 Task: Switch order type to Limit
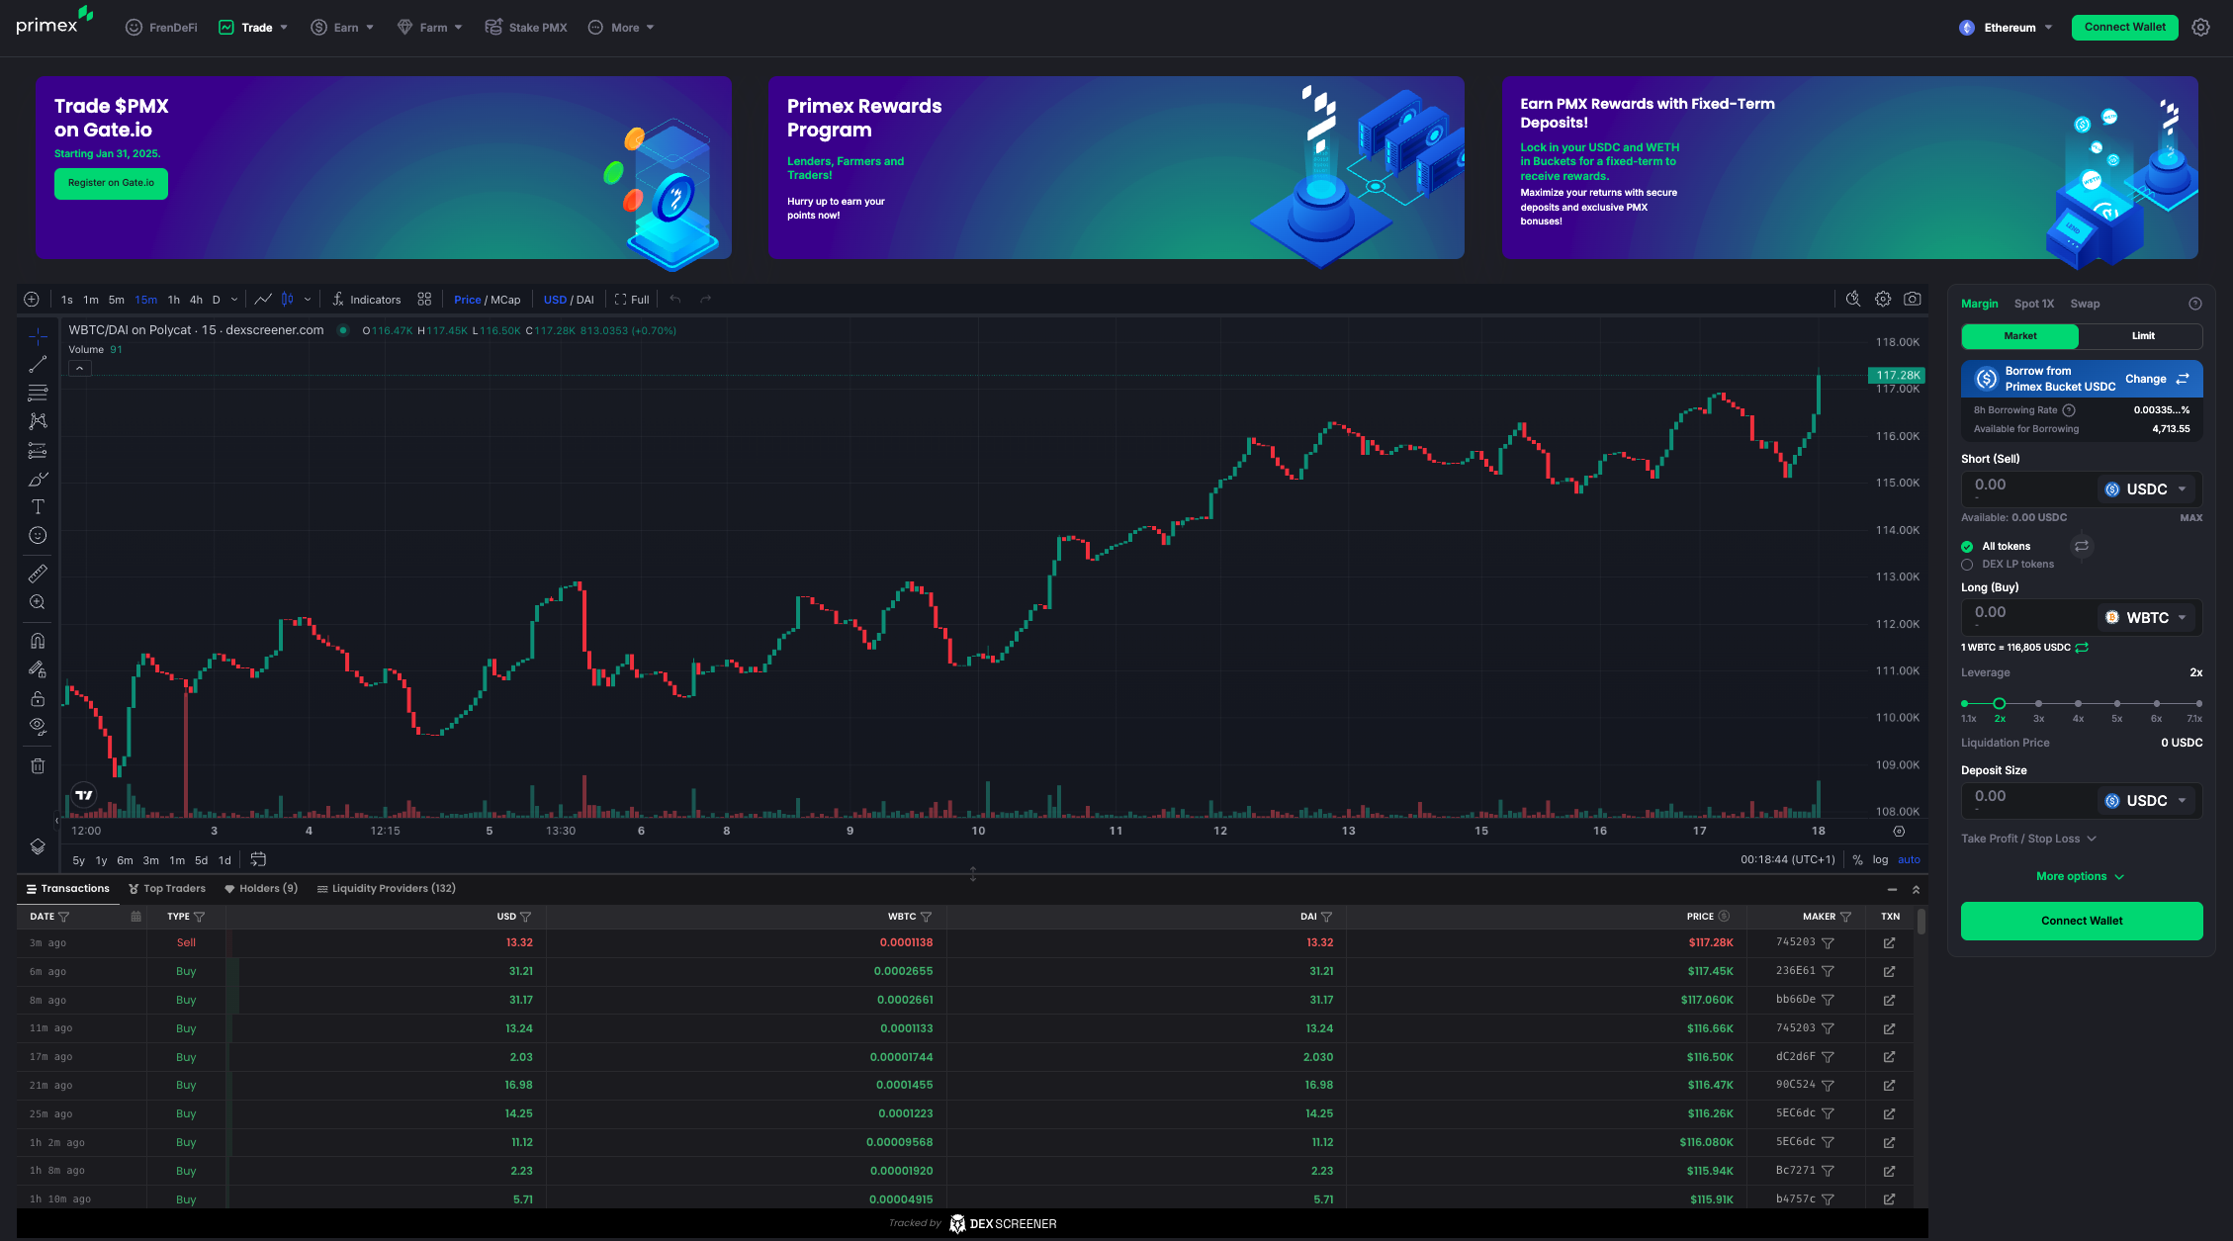pos(2142,336)
